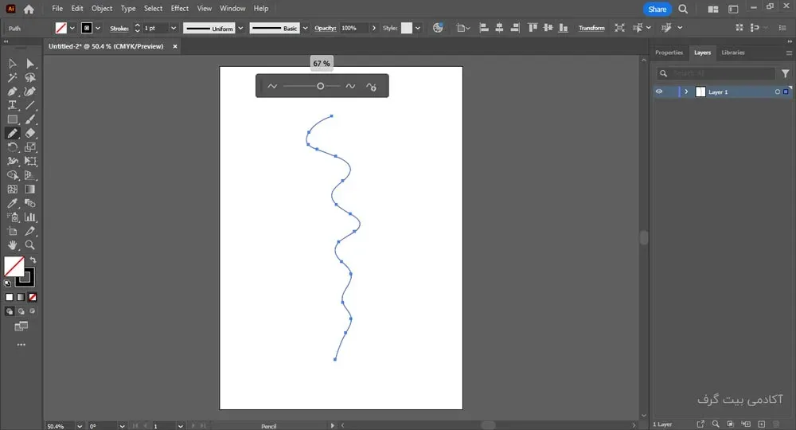The height and width of the screenshot is (430, 796).
Task: Set paint mode to Color
Action: tap(9, 297)
